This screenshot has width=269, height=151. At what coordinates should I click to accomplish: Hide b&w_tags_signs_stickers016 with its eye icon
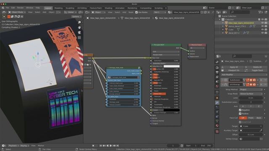click(262, 23)
